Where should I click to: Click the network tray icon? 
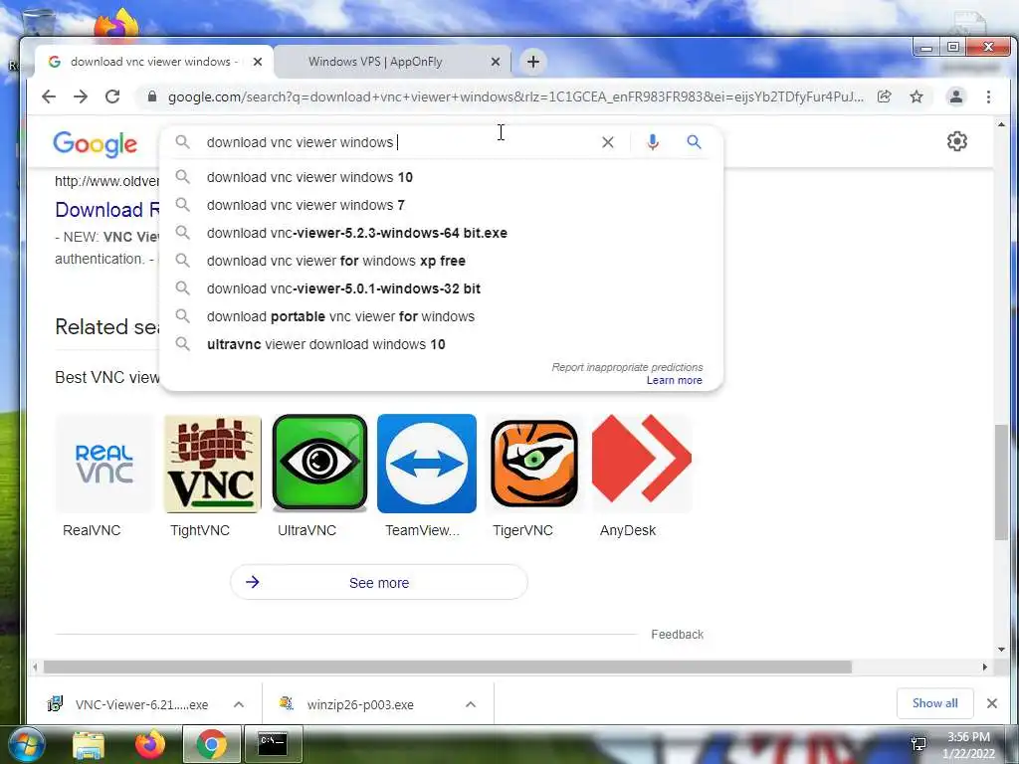pos(918,743)
